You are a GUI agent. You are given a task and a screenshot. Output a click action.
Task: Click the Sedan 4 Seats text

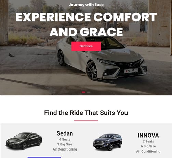click(65, 139)
